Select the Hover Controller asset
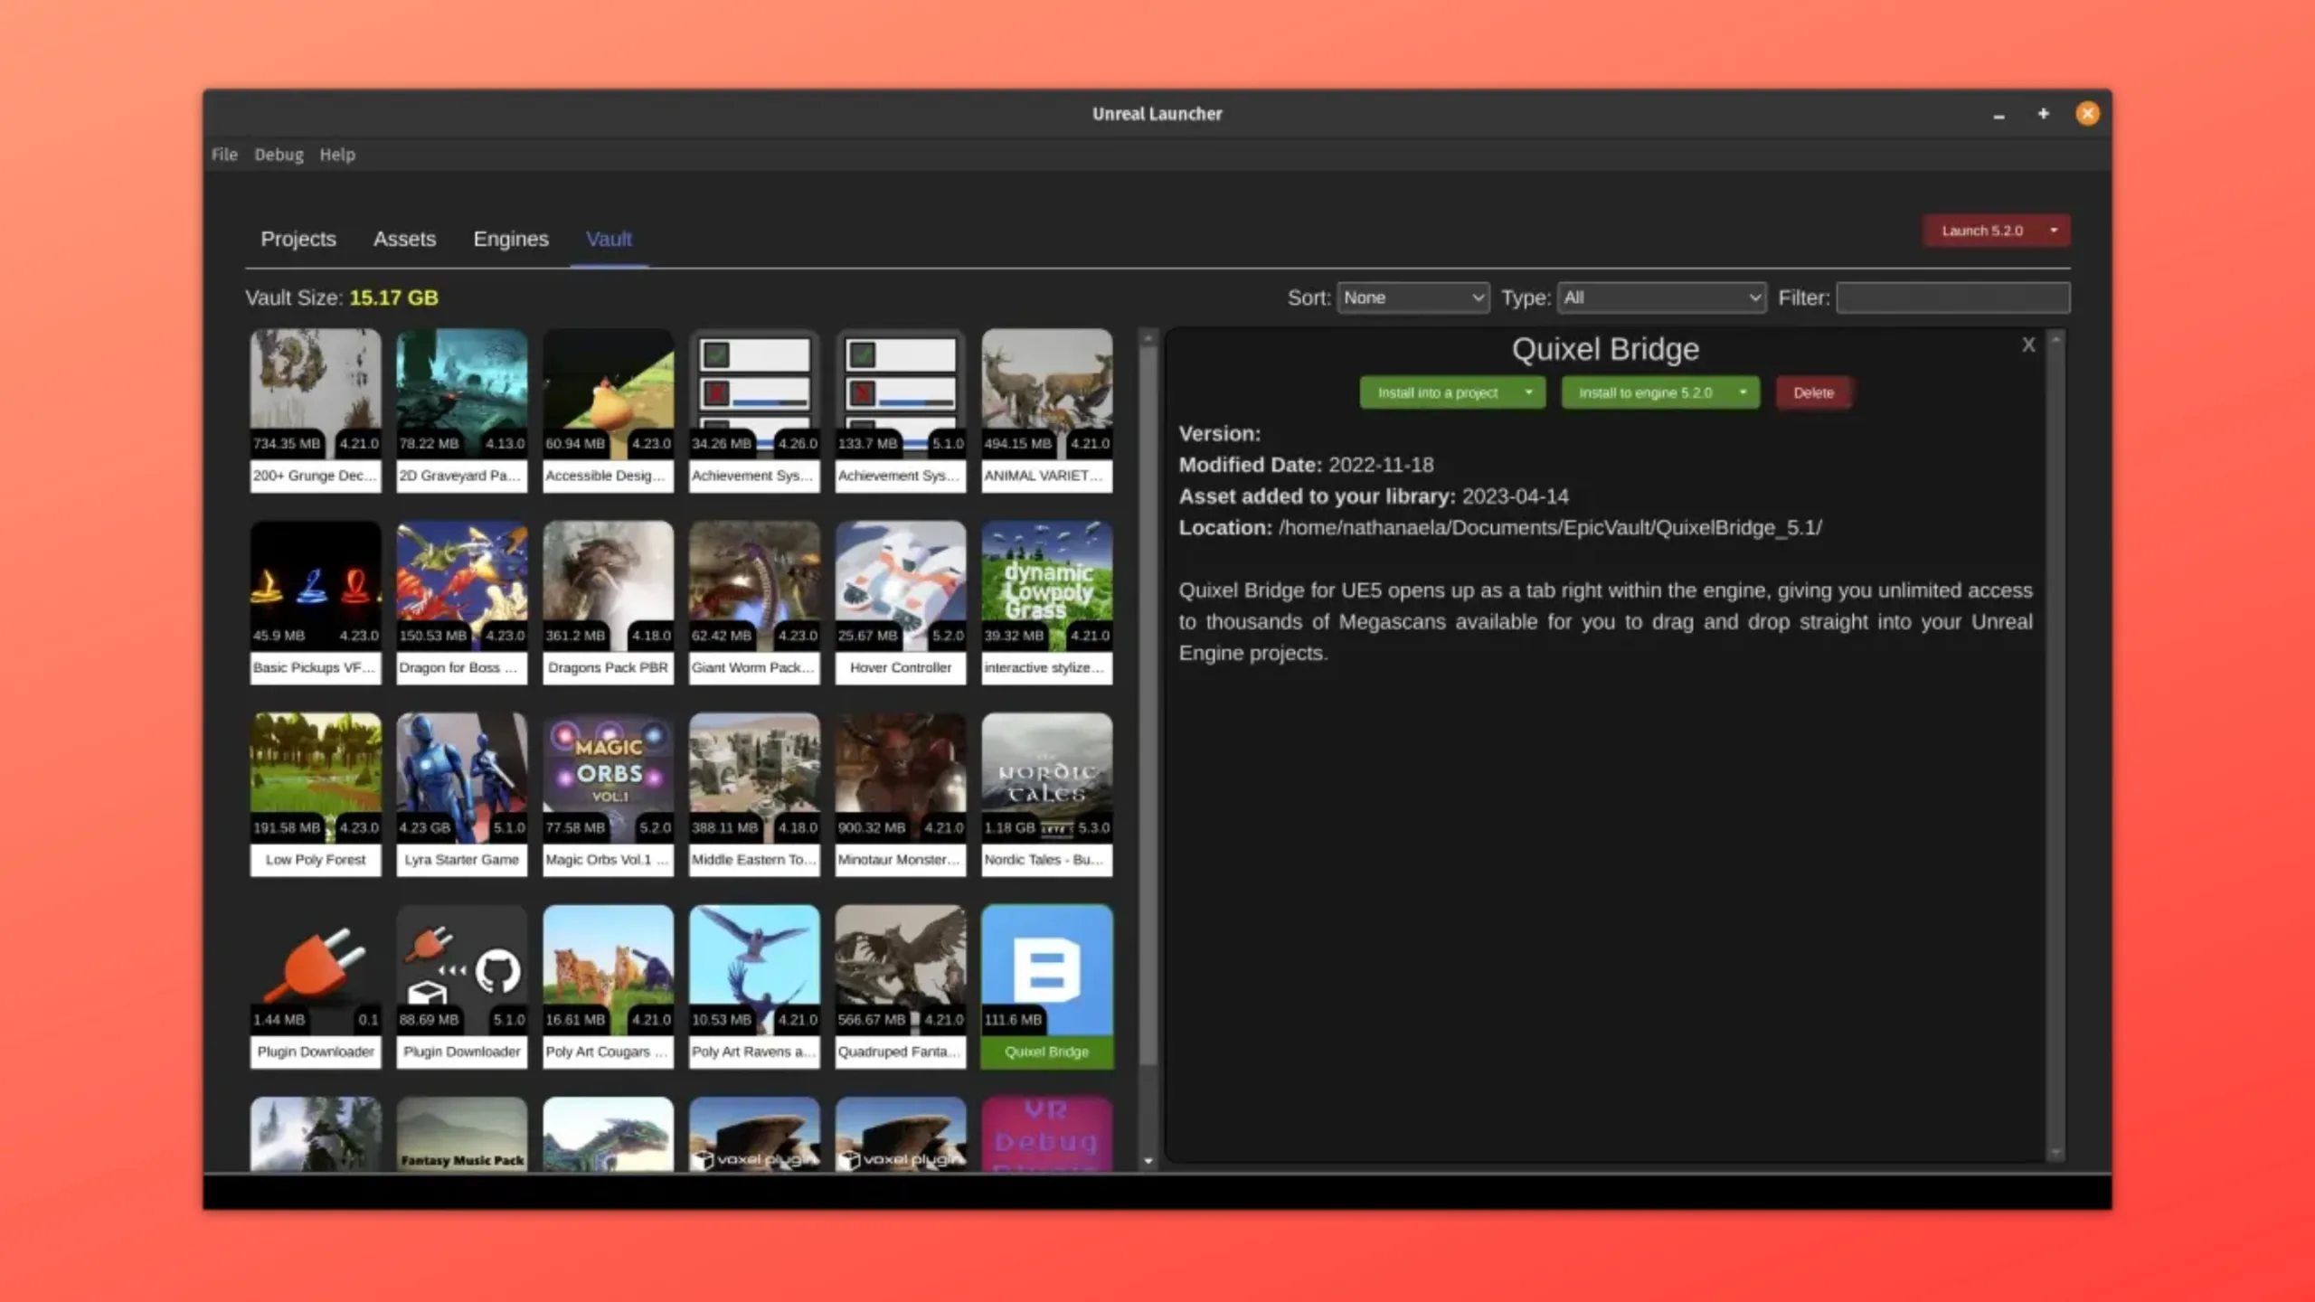This screenshot has height=1302, width=2315. (x=901, y=602)
